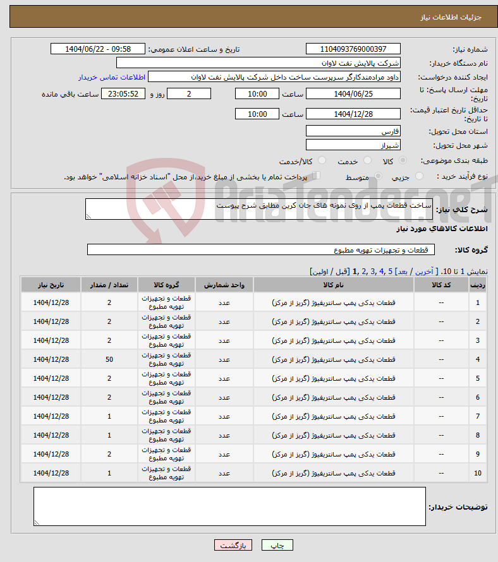Click the need number field 1104093769000397
The height and width of the screenshot is (562, 498).
(x=353, y=49)
